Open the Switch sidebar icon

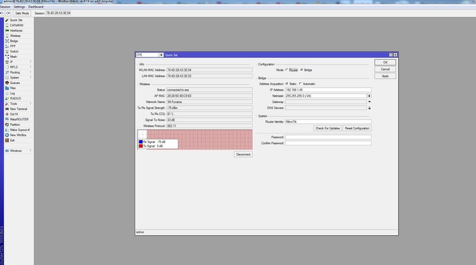tap(7, 51)
